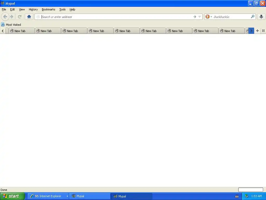Minimize the Mypal window
This screenshot has width=266, height=200.
251,3
